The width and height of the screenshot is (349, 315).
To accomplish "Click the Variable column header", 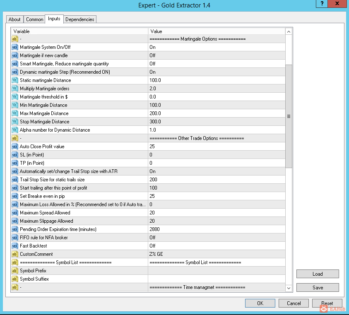I will [x=79, y=31].
